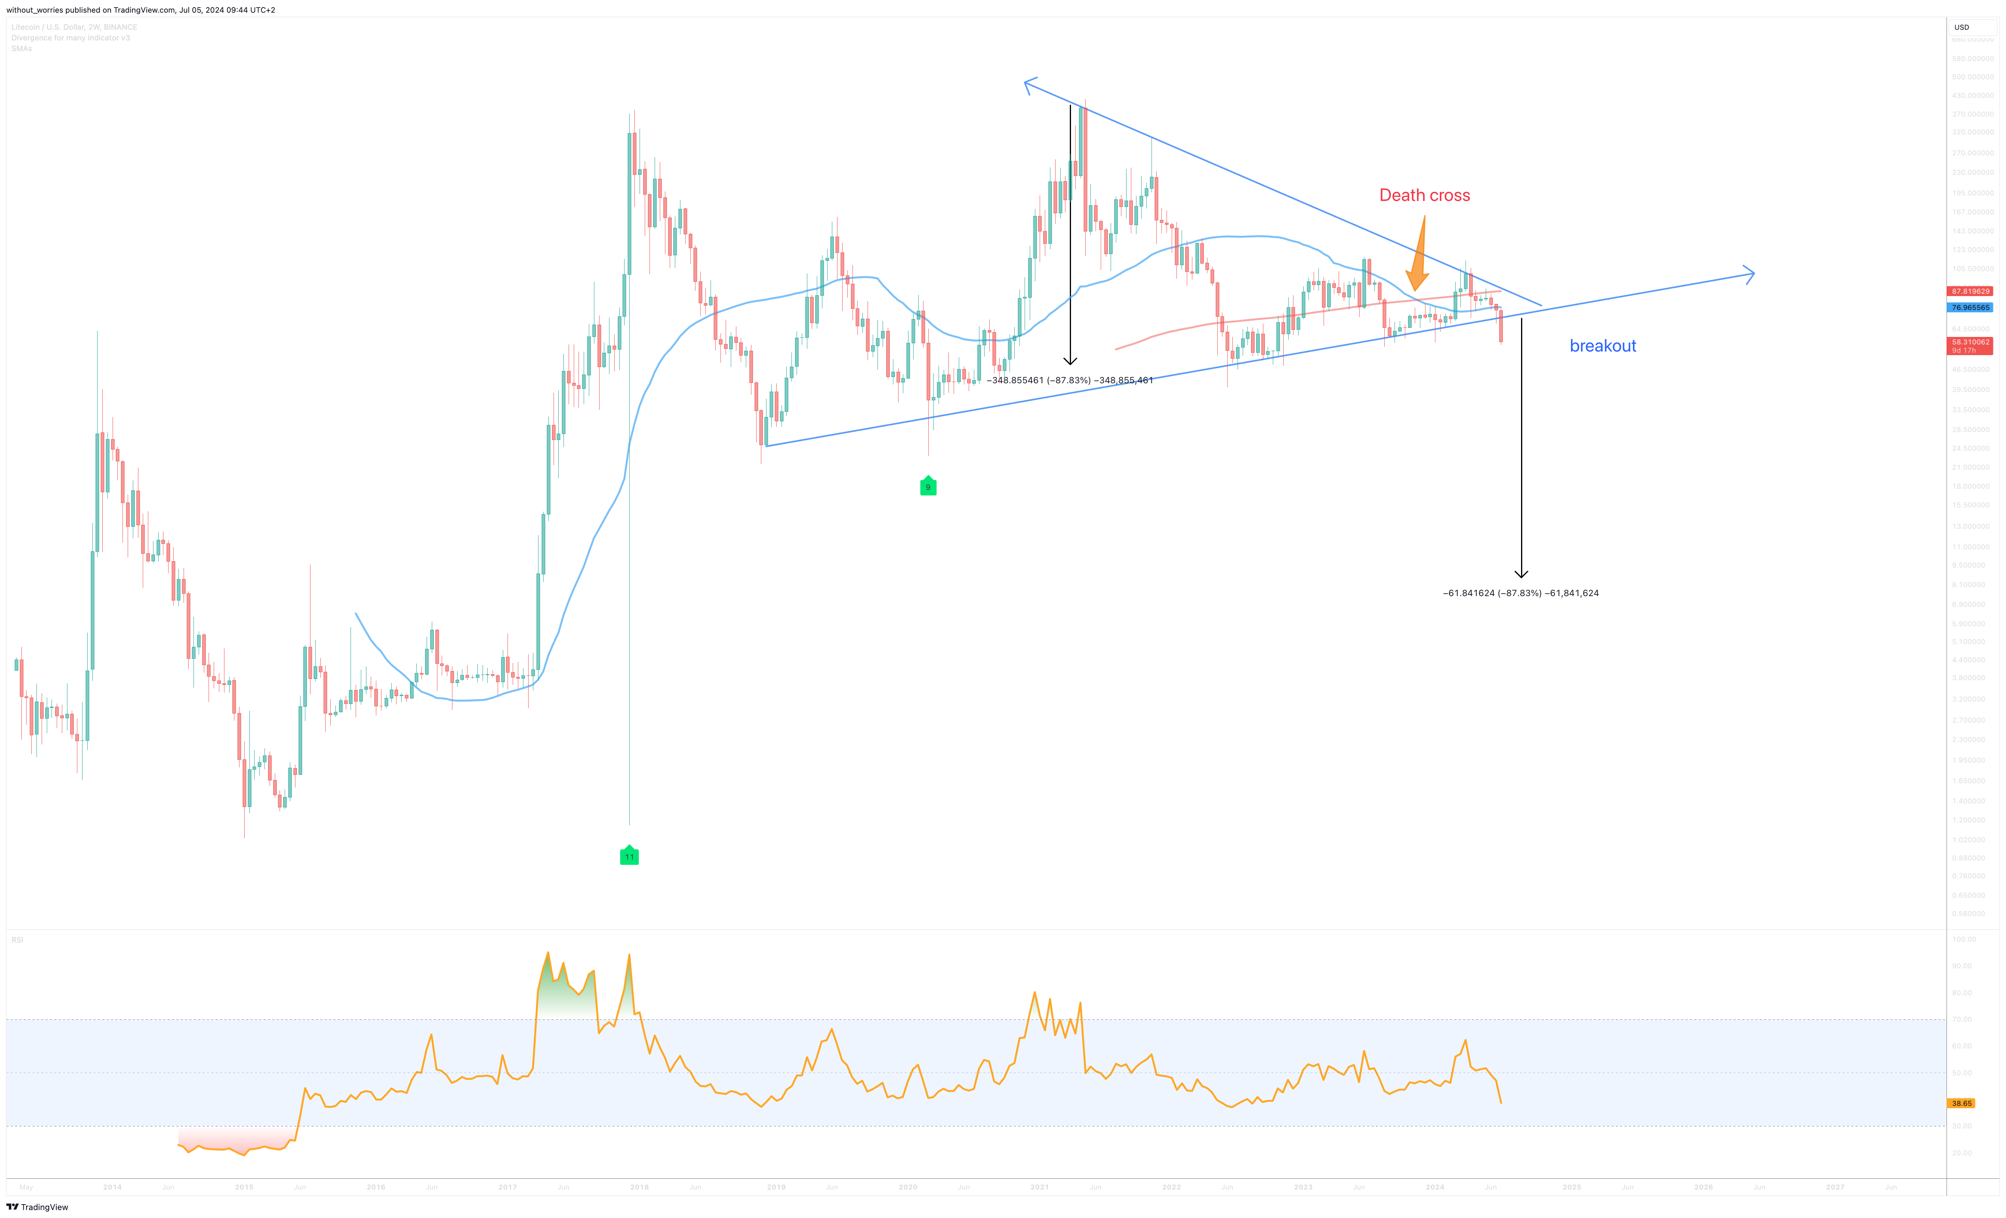The width and height of the screenshot is (2006, 1218).
Task: Click 'Divergence for many indicator v3' legend
Action: tap(70, 37)
